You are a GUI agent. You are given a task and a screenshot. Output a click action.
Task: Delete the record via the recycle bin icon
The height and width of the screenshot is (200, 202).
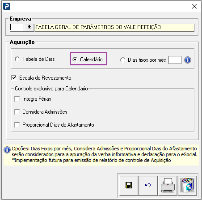point(187,185)
